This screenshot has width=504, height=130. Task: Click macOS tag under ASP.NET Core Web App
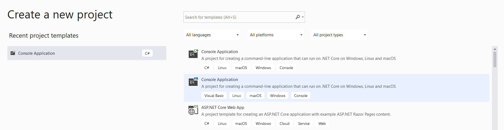click(x=241, y=123)
